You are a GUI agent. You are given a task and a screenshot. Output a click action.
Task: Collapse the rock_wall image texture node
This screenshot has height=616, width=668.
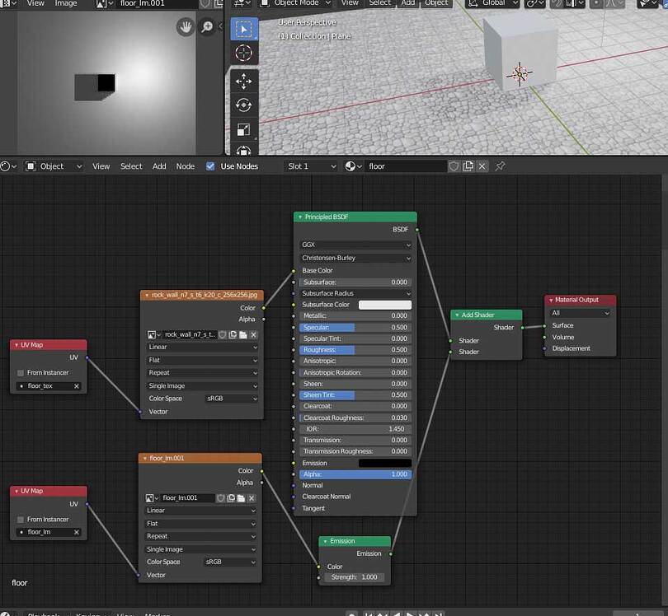[147, 295]
